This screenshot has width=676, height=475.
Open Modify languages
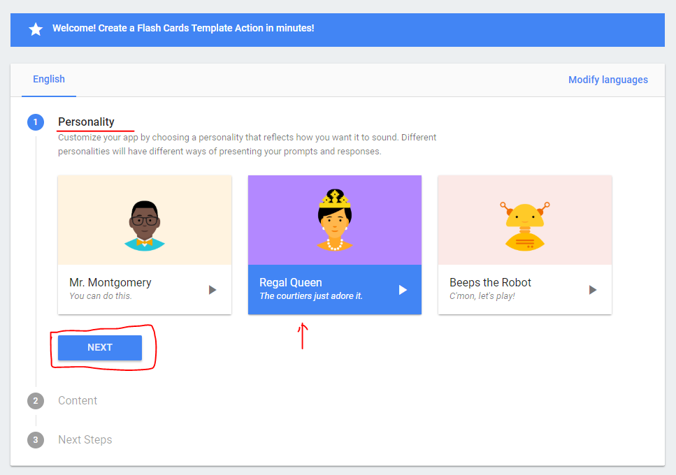[x=607, y=79]
